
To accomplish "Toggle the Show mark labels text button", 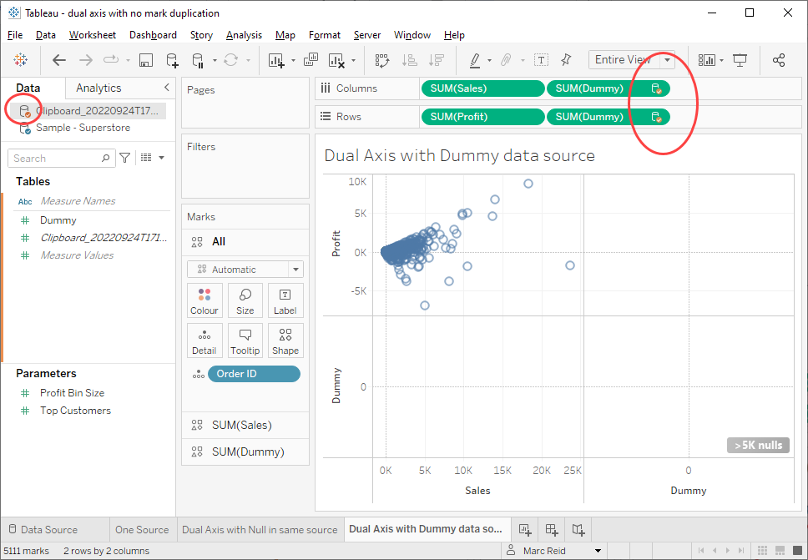I will click(542, 60).
